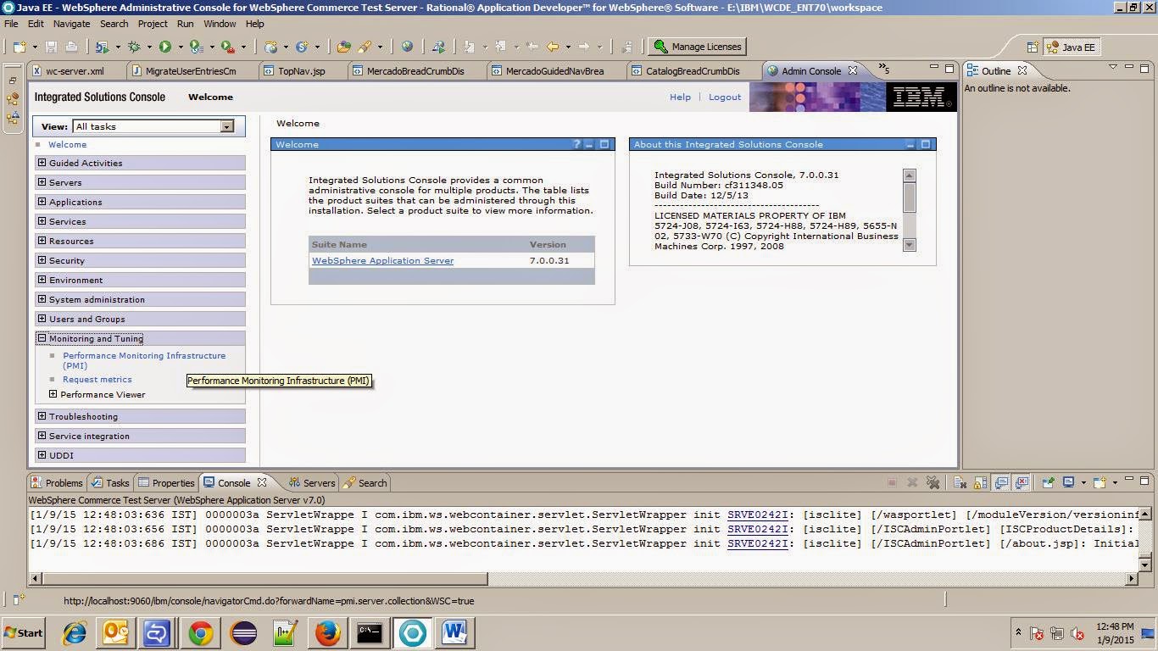Image resolution: width=1158 pixels, height=651 pixels.
Task: Click the Debug bug toolbar icon
Action: pos(134,47)
